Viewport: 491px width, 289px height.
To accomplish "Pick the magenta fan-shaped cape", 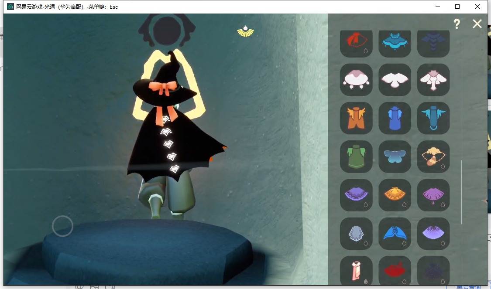I will (433, 195).
